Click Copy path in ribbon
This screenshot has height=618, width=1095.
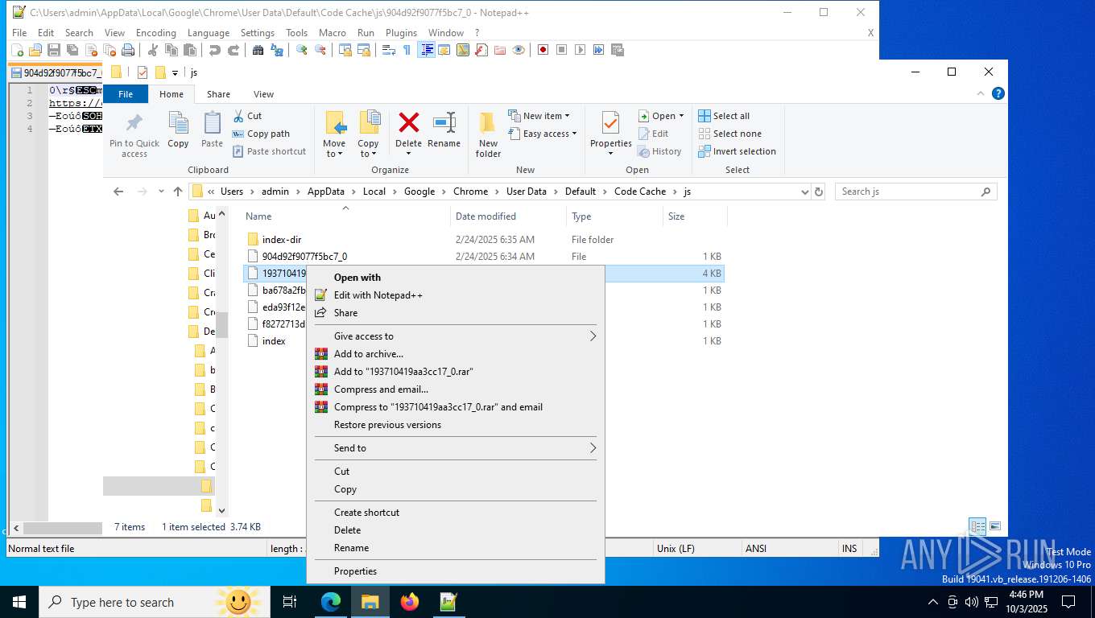[x=261, y=134]
